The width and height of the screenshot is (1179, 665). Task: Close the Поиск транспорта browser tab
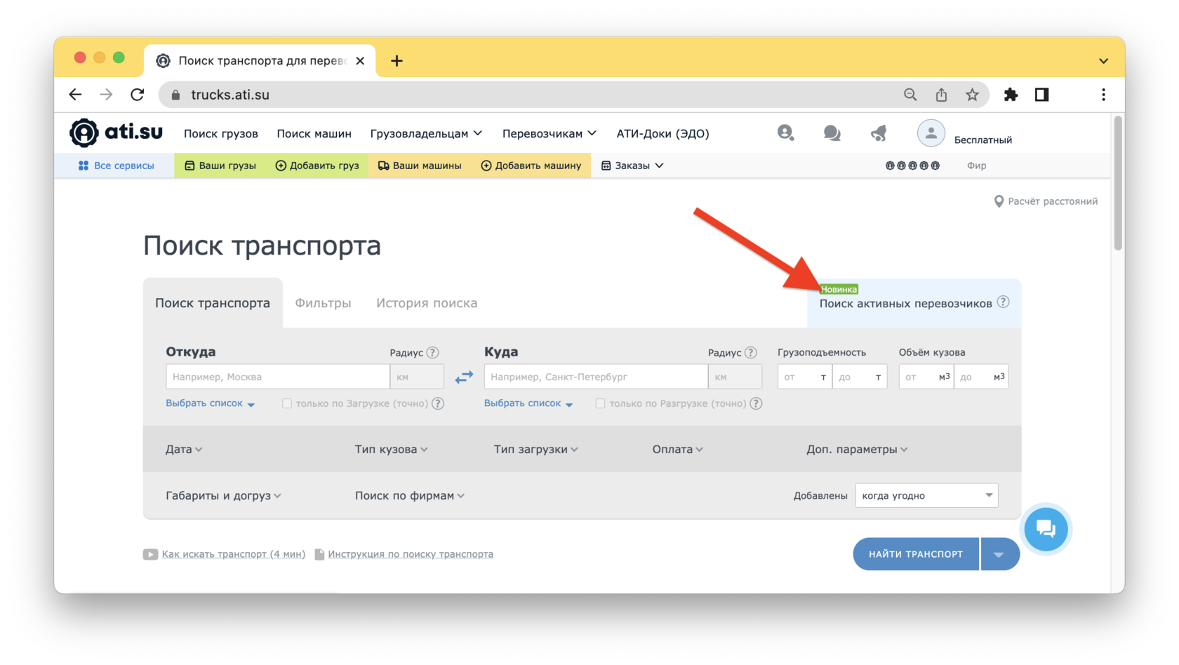pos(360,61)
